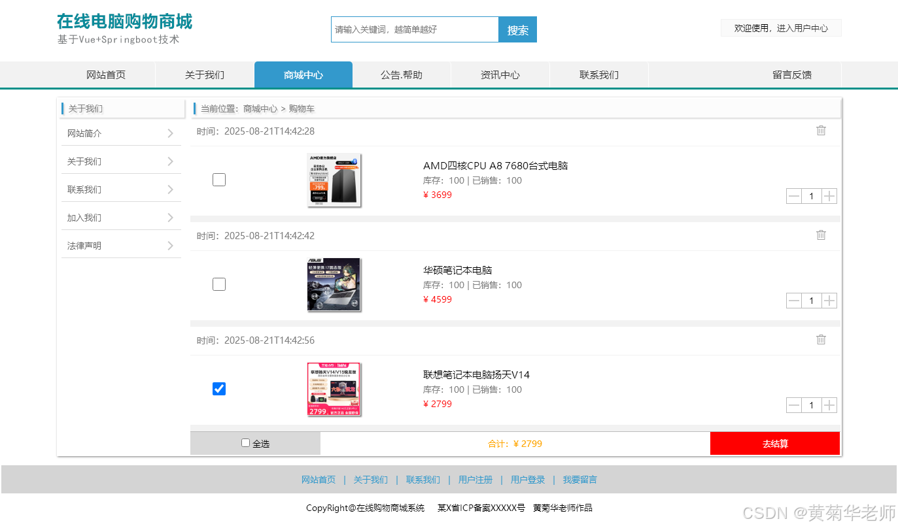Open 联系我们 sidebar arrow
This screenshot has height=528, width=898.
click(171, 190)
